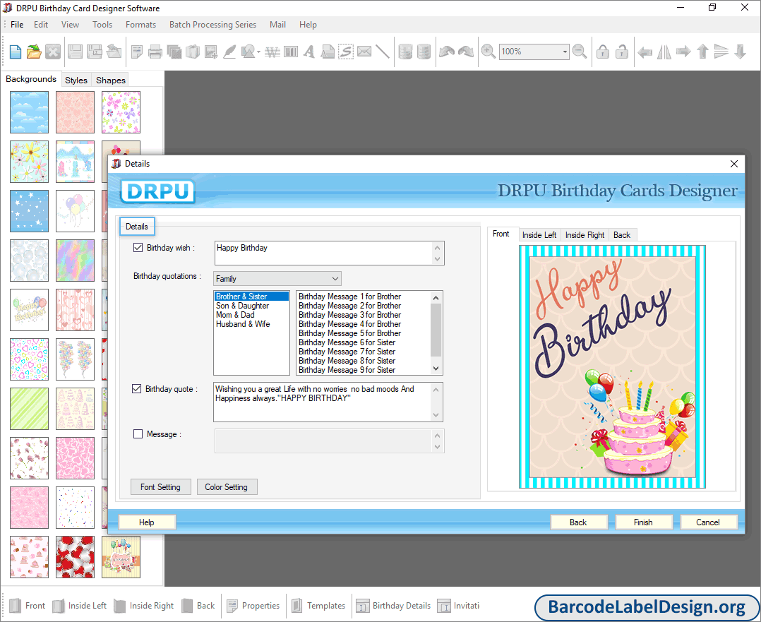Viewport: 761px width, 622px height.
Task: Click the Undo arrow icon
Action: [x=446, y=52]
